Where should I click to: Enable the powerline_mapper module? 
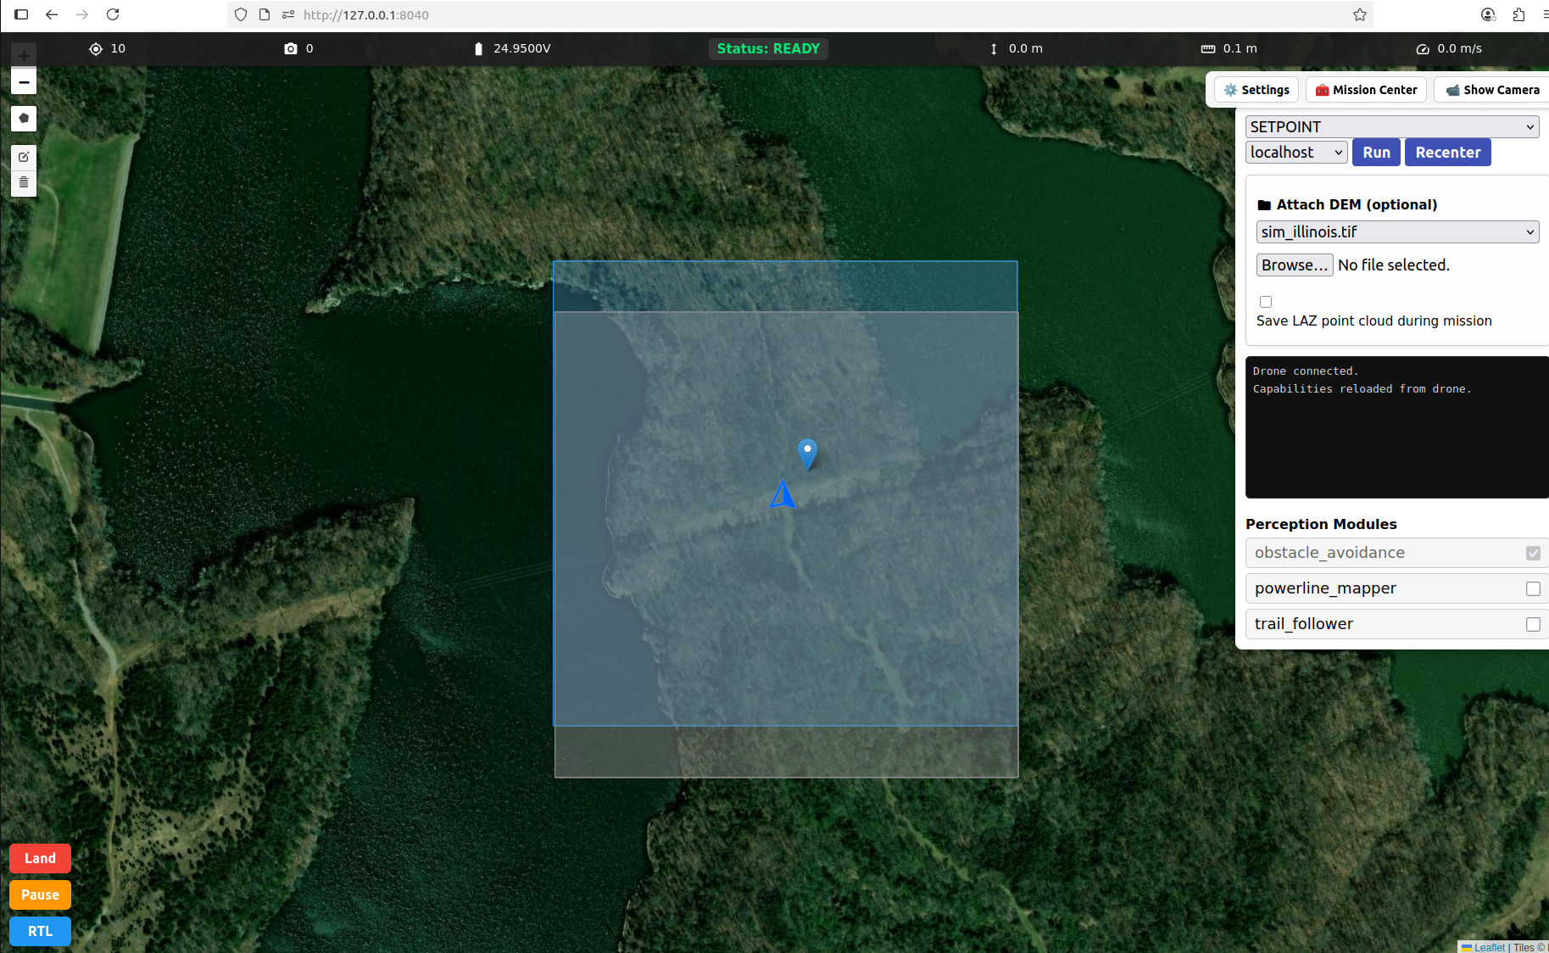[1533, 588]
